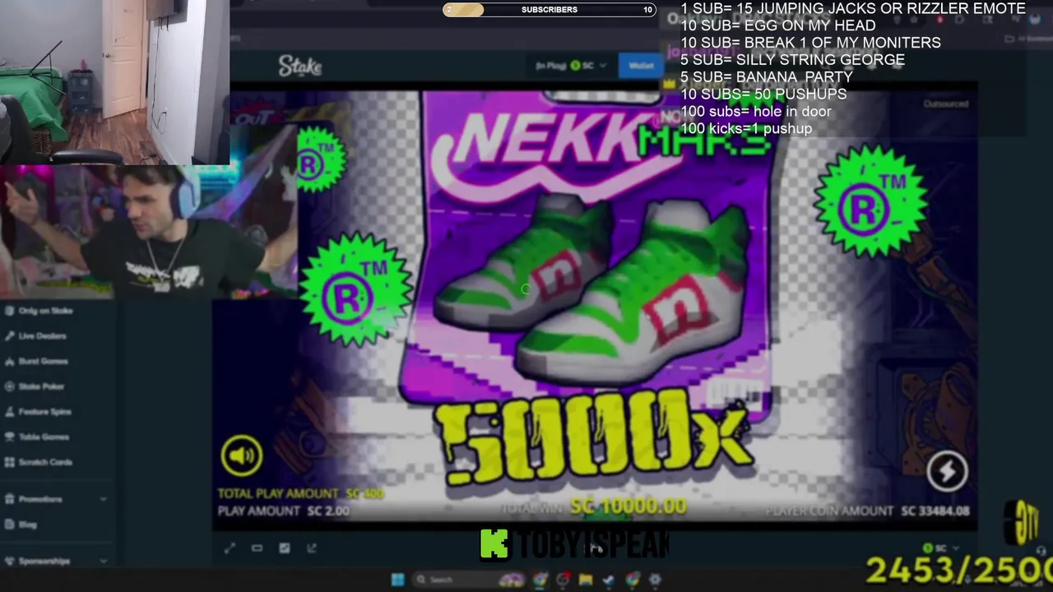The width and height of the screenshot is (1053, 592).
Task: Mute the game sound speaker icon
Action: (241, 456)
